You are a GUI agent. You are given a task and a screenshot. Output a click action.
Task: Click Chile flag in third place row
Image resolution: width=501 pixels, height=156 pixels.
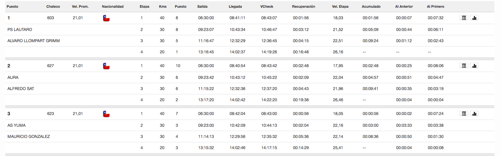click(x=106, y=114)
